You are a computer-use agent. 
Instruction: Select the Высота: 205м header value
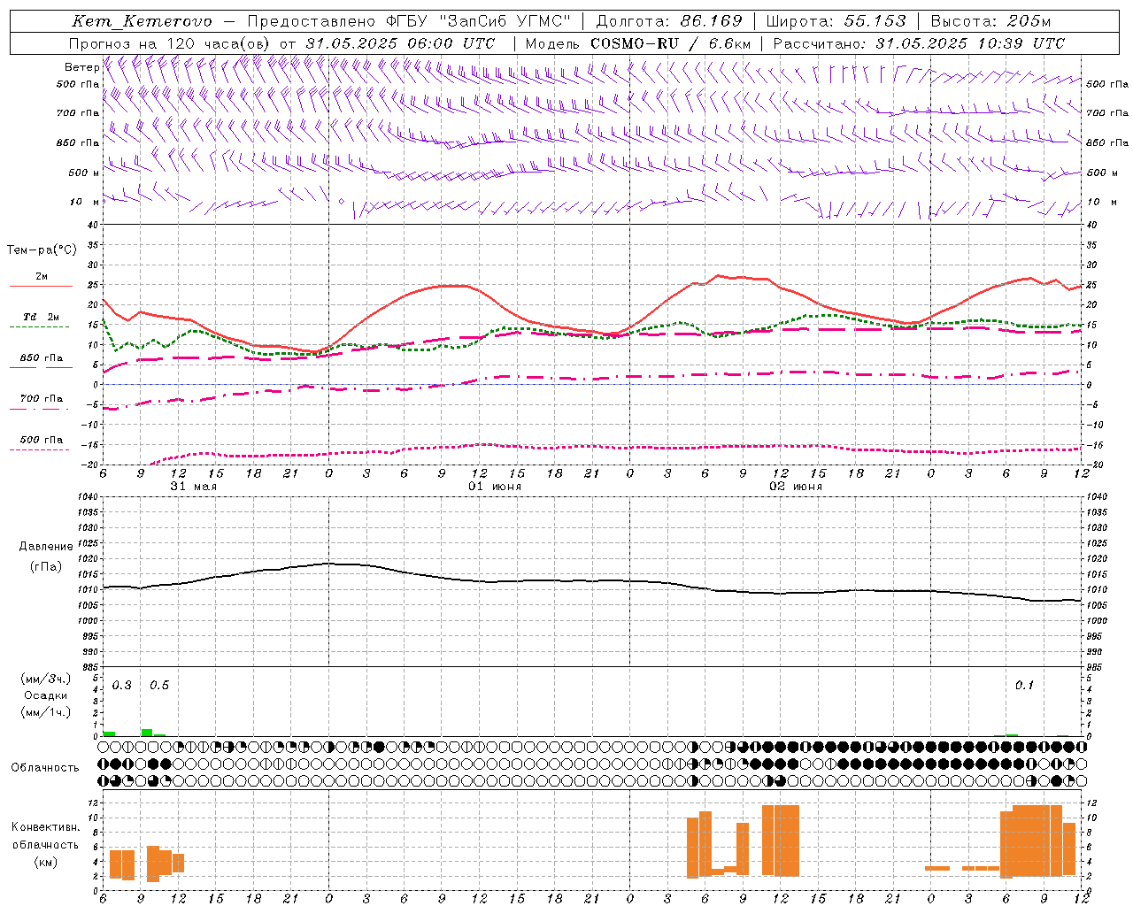point(991,21)
